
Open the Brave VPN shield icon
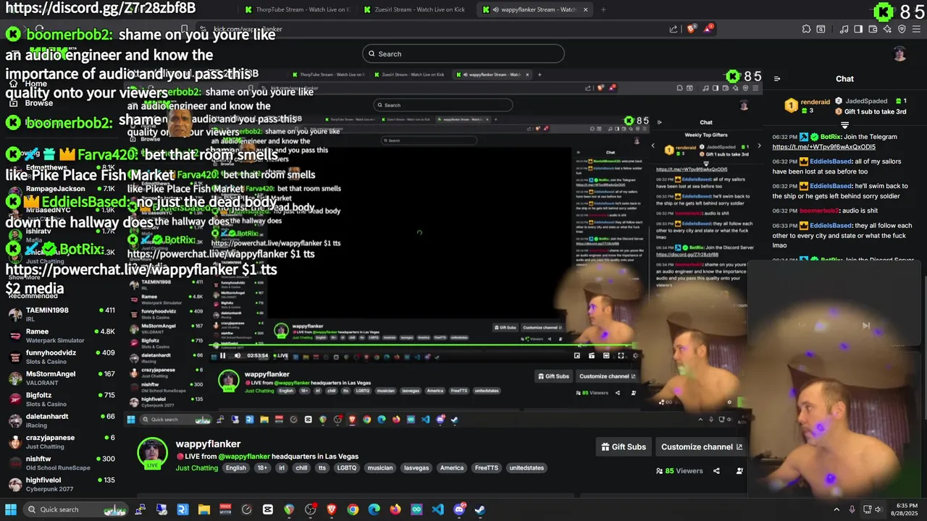tap(902, 29)
